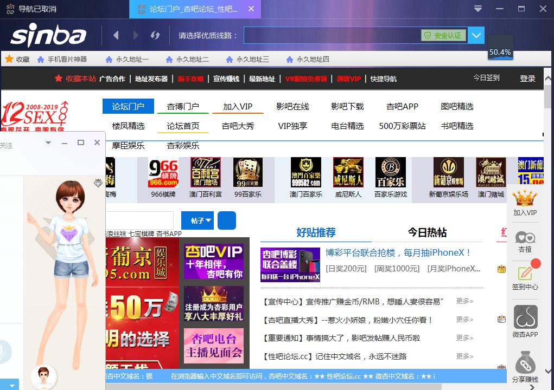Image resolution: width=554 pixels, height=390 pixels.
Task: Open the 摩臣娱乐 menu item
Action: point(128,145)
